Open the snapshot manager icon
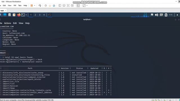 (54, 6)
